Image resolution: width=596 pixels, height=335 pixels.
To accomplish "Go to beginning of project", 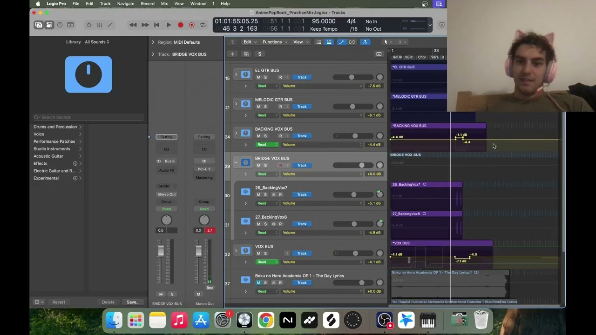I will 157,25.
